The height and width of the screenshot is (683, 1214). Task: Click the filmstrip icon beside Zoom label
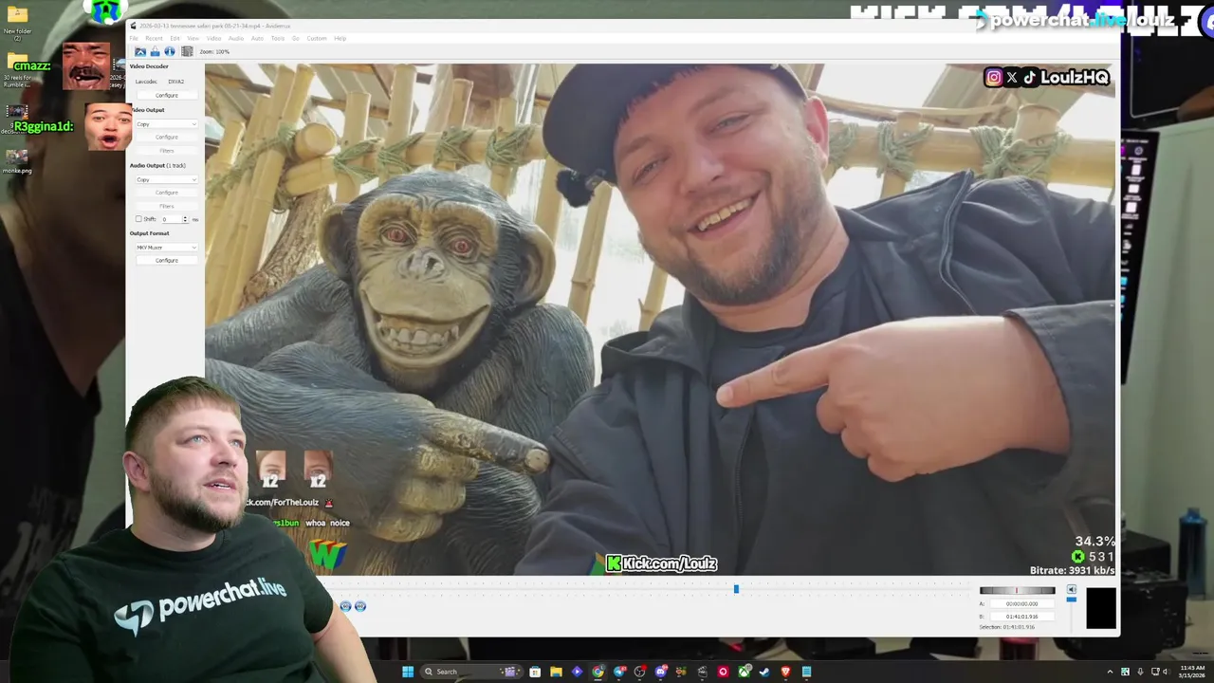187,51
